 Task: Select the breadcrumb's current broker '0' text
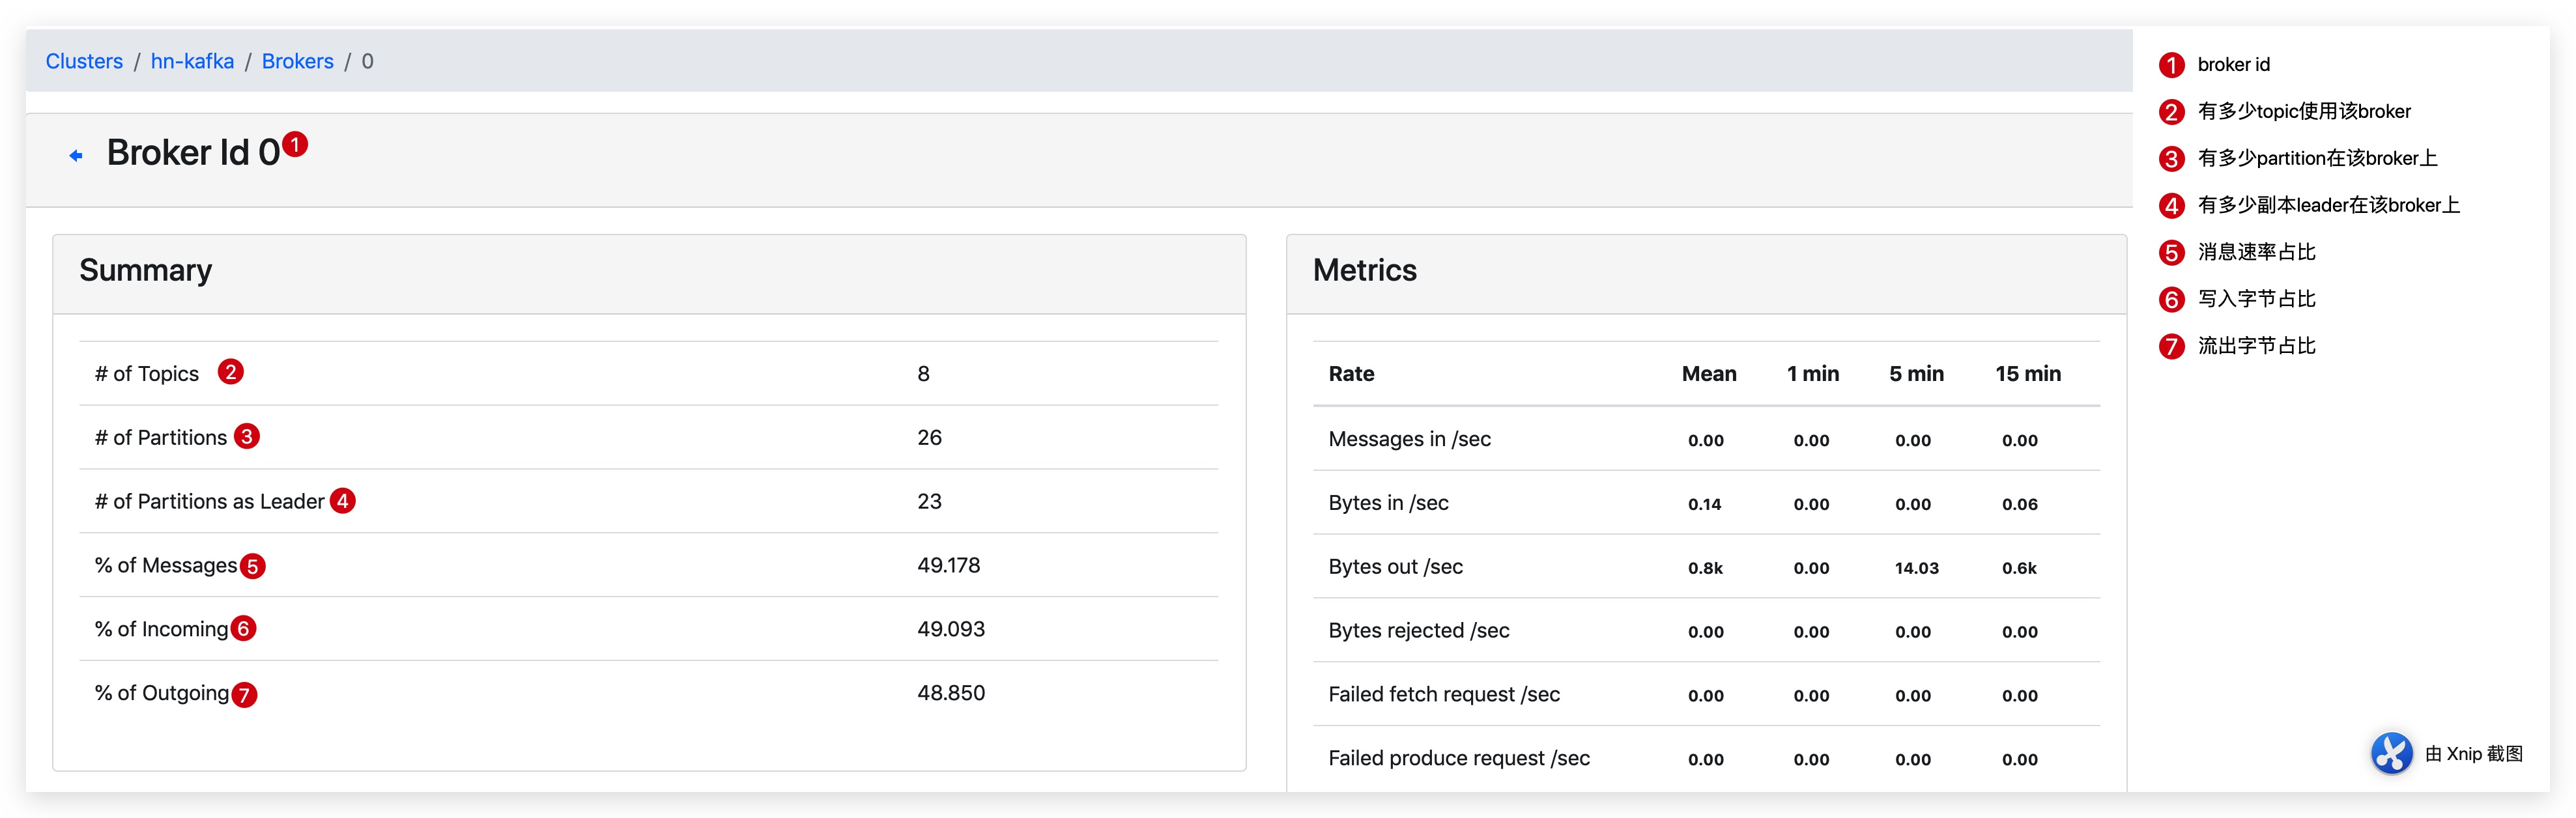point(367,61)
